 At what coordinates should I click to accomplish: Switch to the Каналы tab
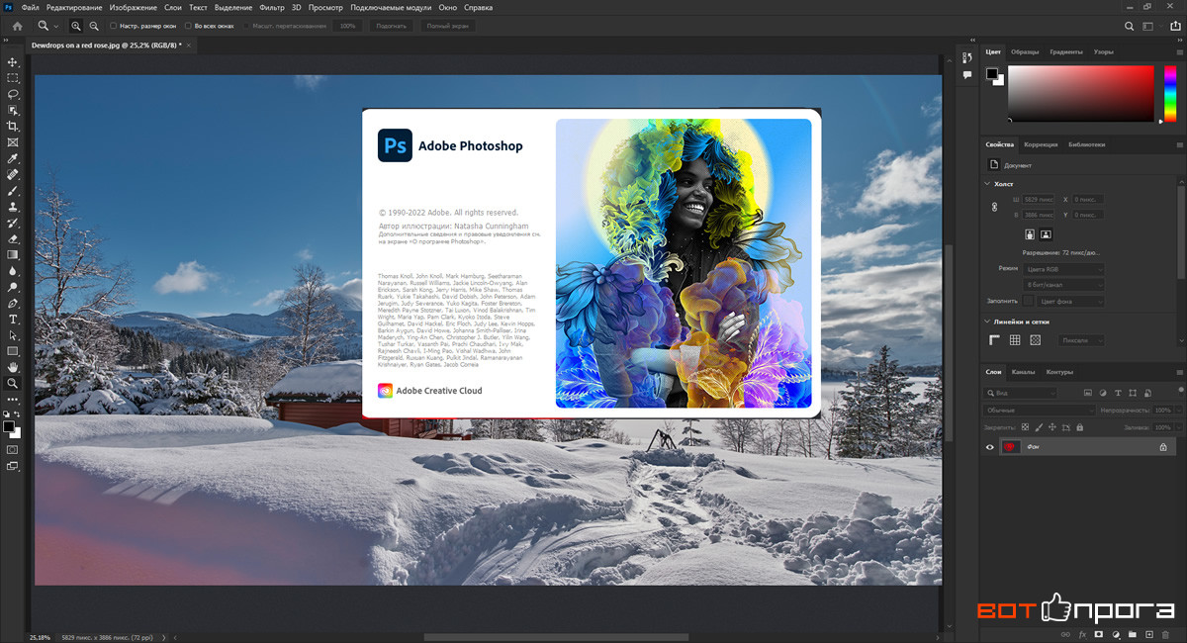tap(1023, 372)
